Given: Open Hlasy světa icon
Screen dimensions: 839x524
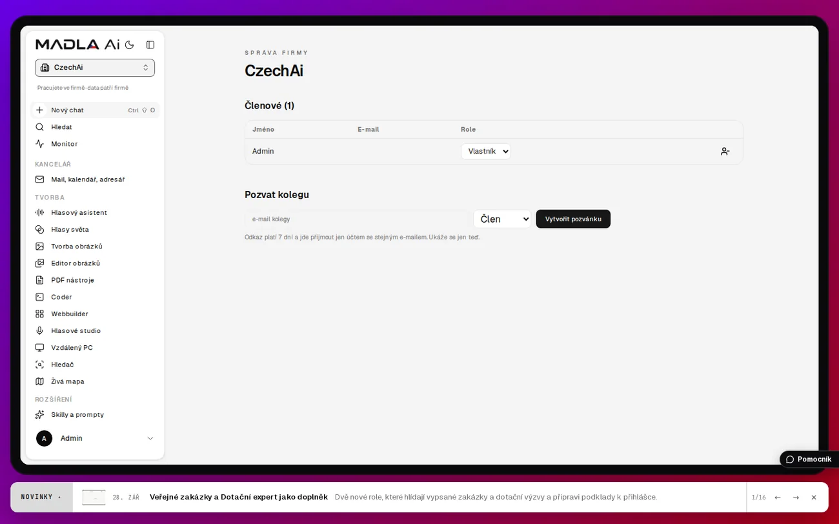Looking at the screenshot, I should click(39, 229).
